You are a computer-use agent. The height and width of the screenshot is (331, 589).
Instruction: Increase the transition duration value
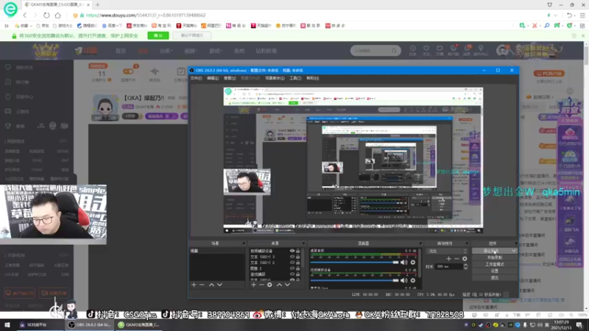(x=466, y=265)
